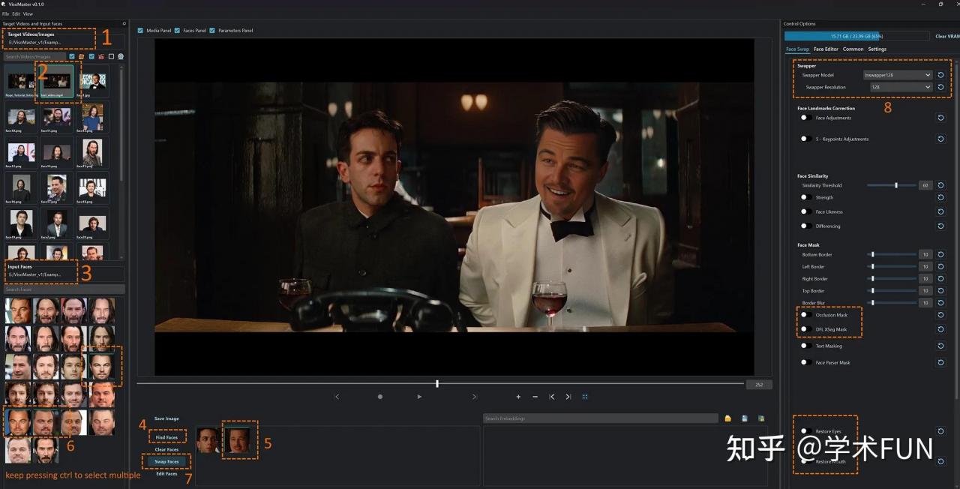
Task: Turn on the Strength toggle
Action: click(805, 197)
